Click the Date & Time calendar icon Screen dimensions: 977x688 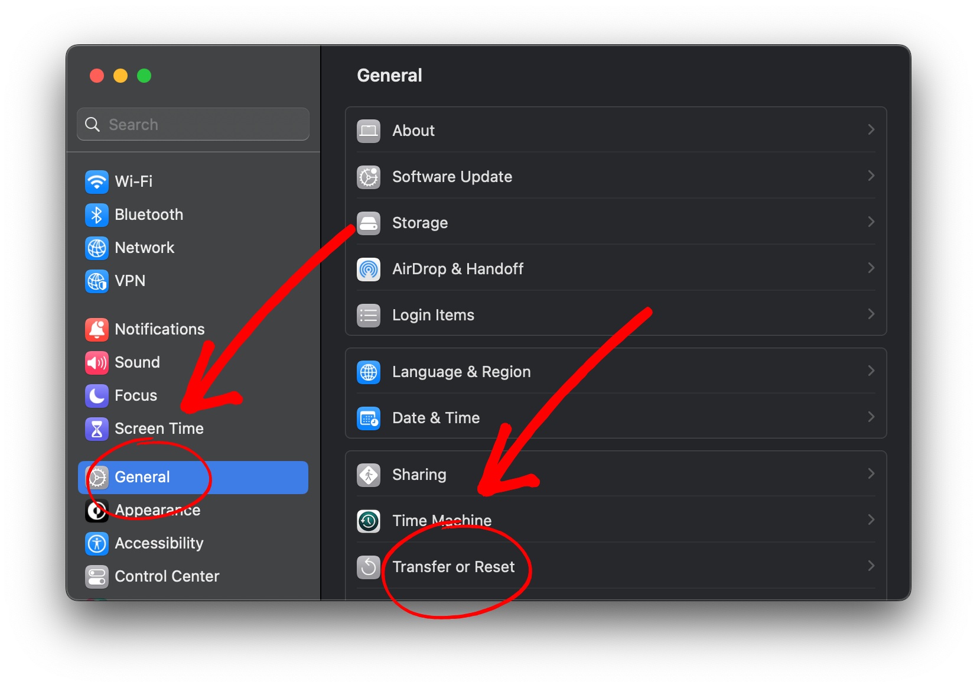369,418
